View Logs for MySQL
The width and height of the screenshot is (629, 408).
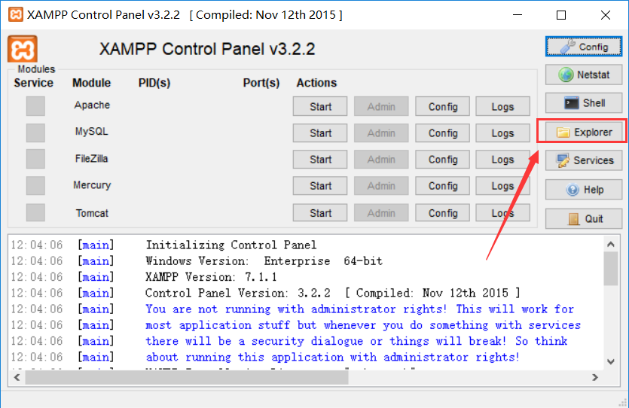pos(502,132)
